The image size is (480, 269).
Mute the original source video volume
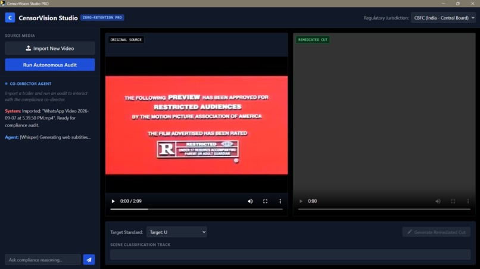point(250,201)
